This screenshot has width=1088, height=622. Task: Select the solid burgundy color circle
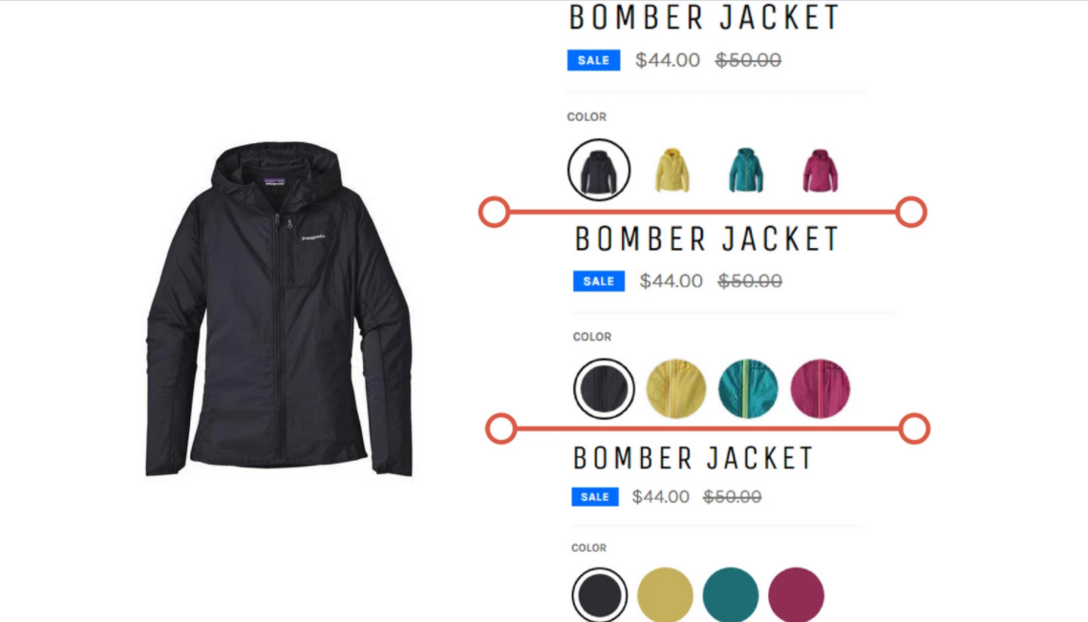tap(796, 594)
